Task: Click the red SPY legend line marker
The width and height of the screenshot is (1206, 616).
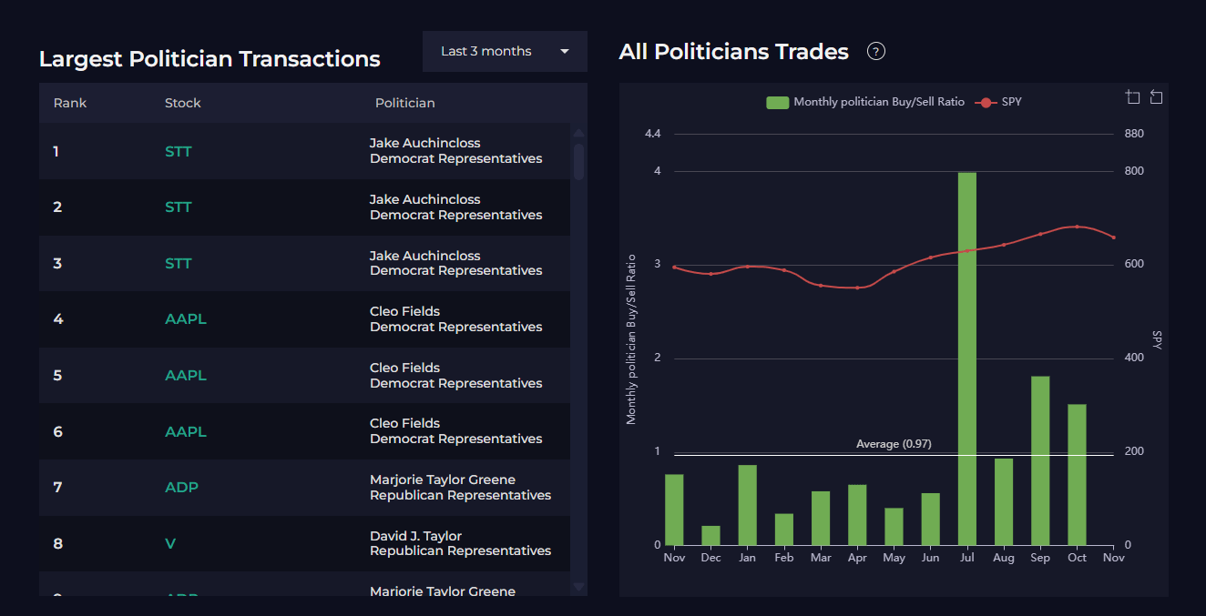Action: click(985, 102)
